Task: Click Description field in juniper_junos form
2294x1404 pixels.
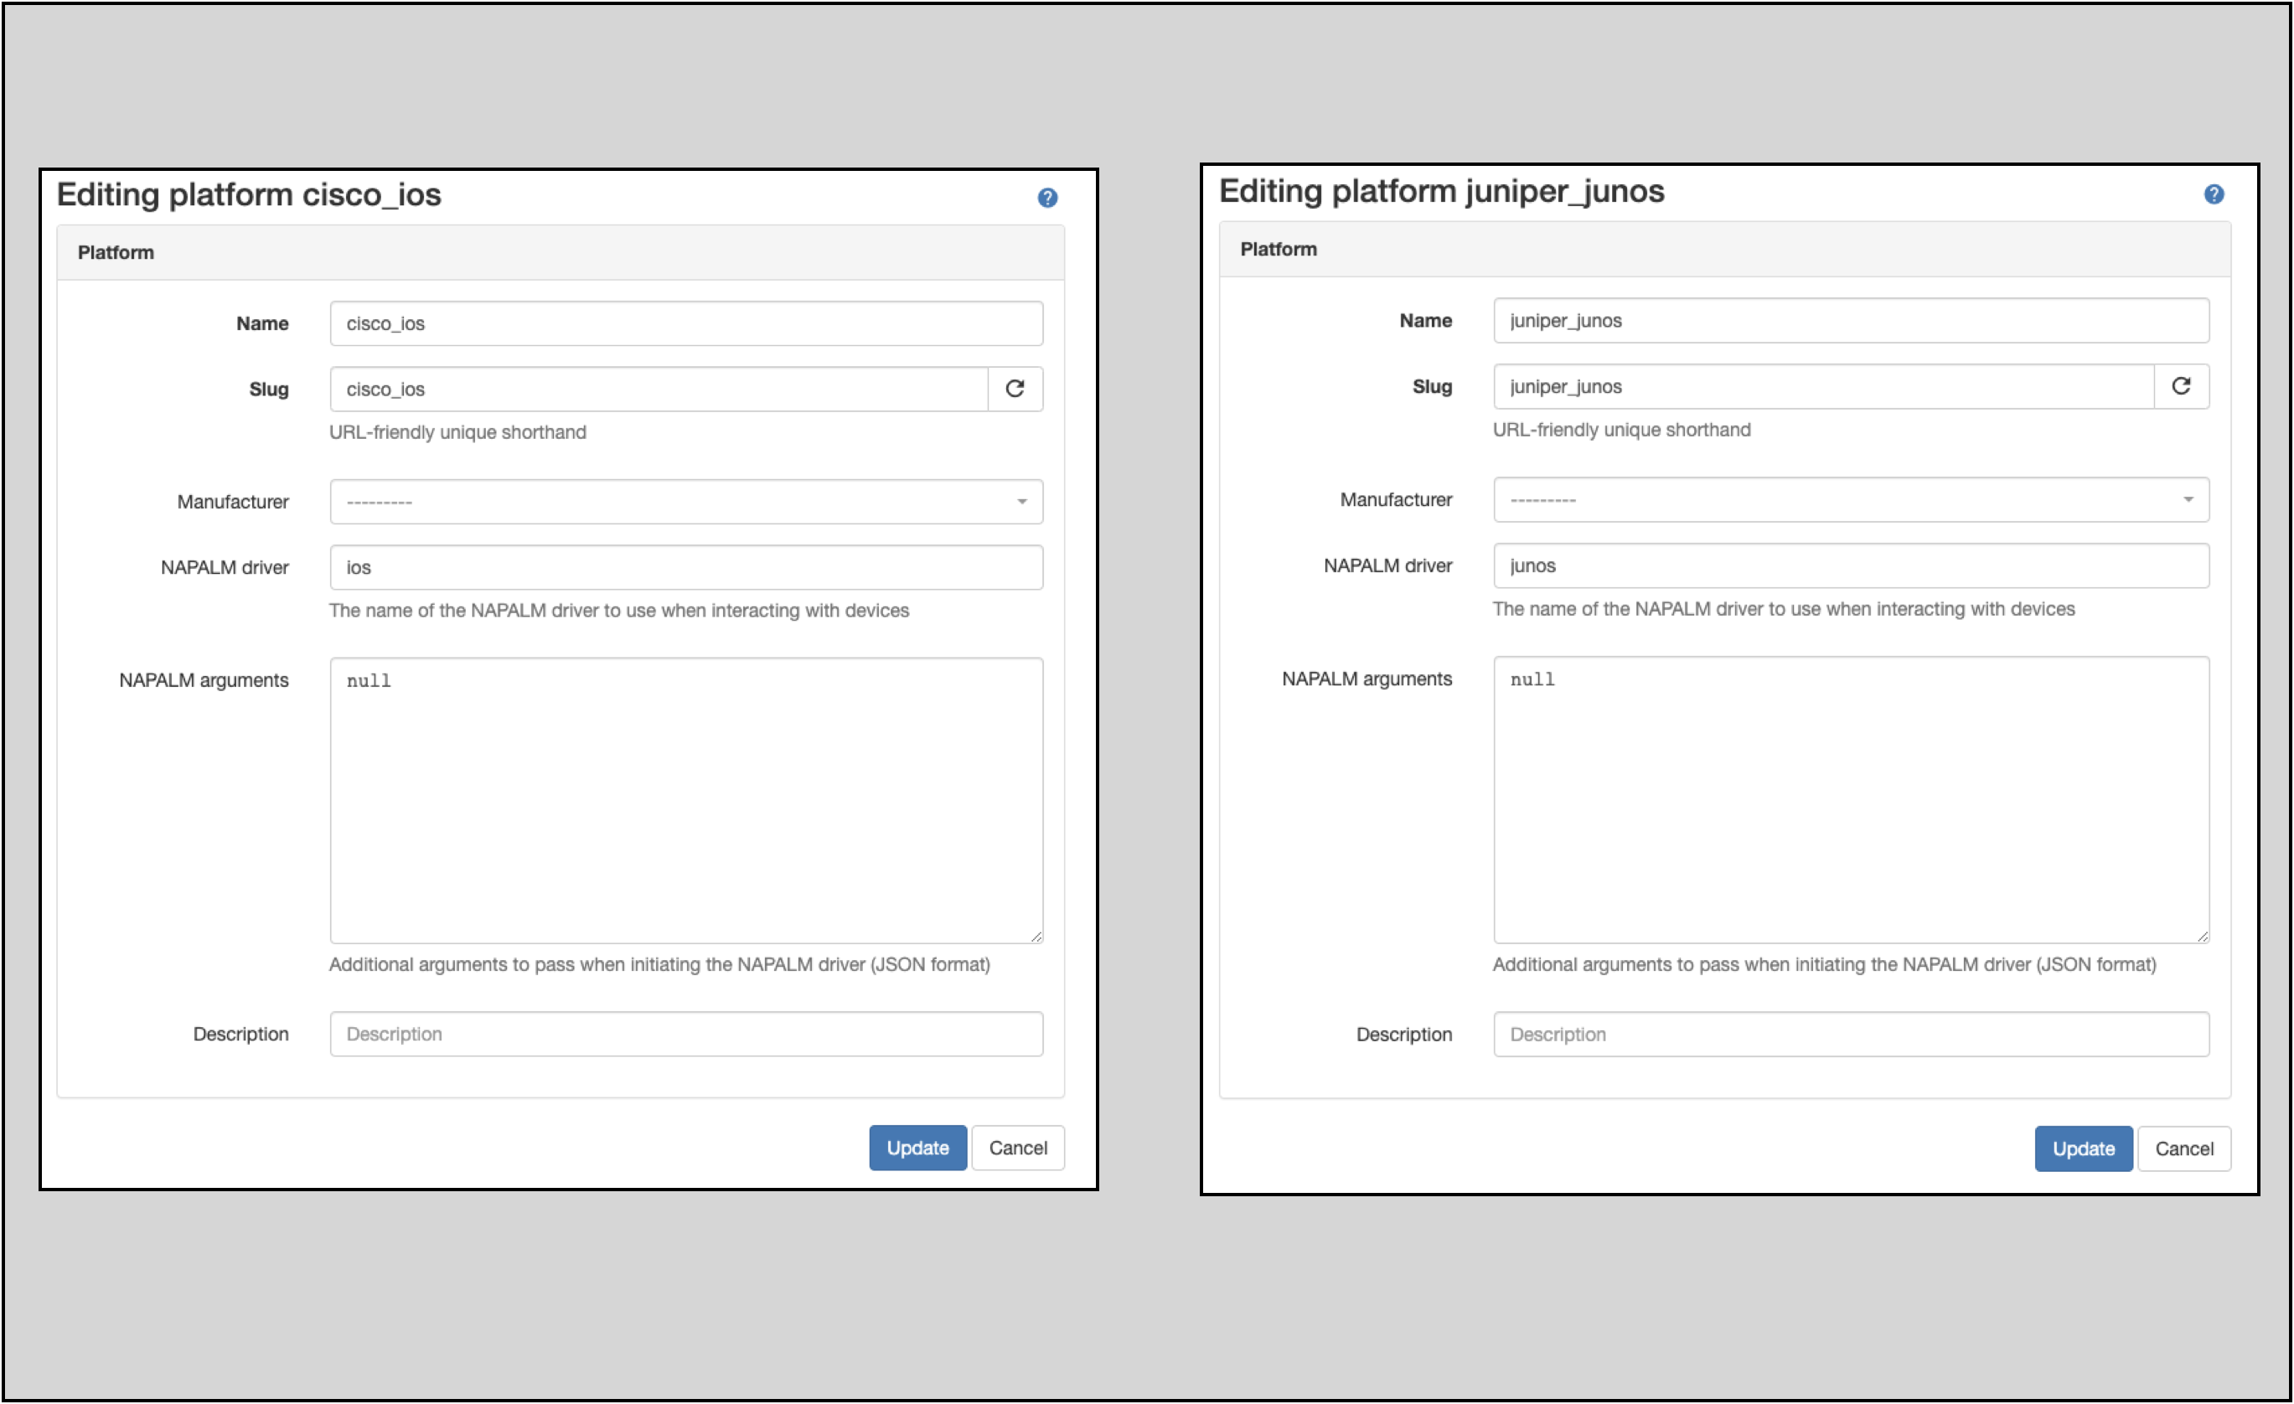Action: (1851, 1035)
